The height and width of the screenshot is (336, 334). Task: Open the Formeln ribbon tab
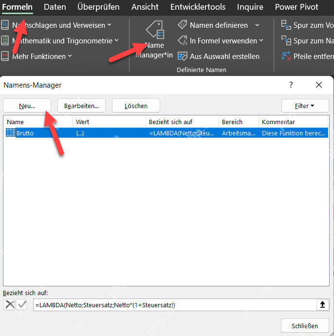[x=18, y=7]
